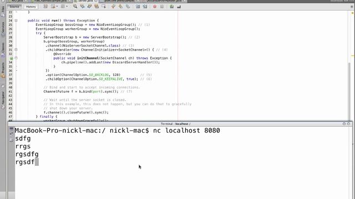The image size is (355, 199).
Task: Click the terminal line 'rgsdfg'
Action: [27, 154]
